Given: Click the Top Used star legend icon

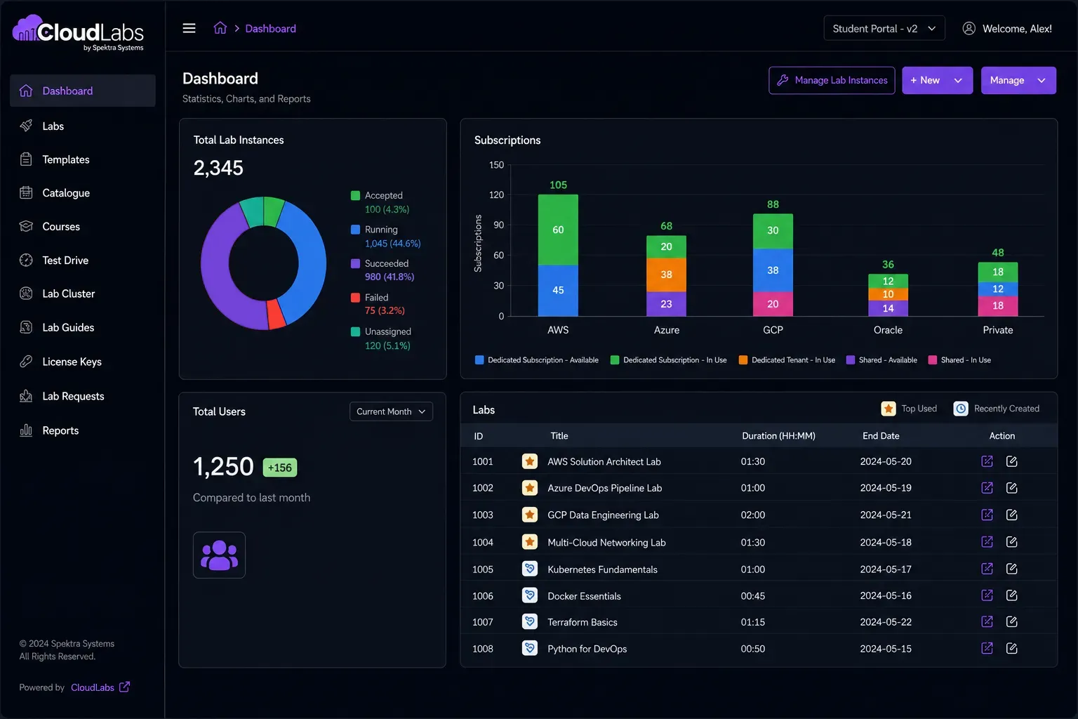Looking at the screenshot, I should click(889, 409).
